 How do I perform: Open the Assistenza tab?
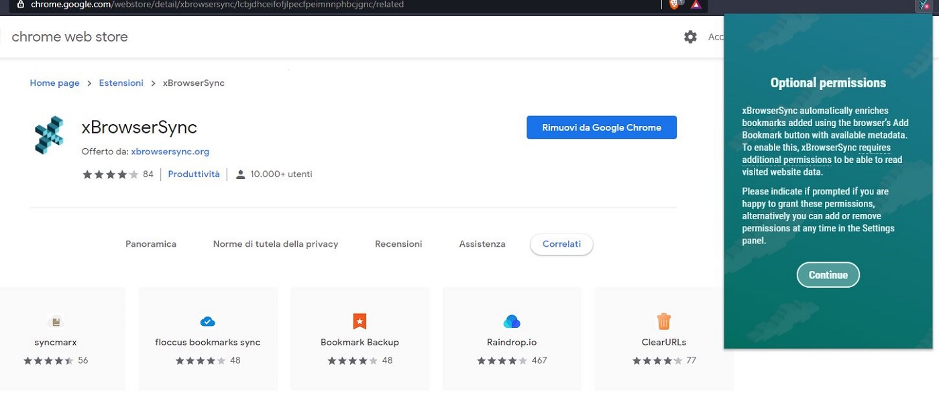click(482, 244)
